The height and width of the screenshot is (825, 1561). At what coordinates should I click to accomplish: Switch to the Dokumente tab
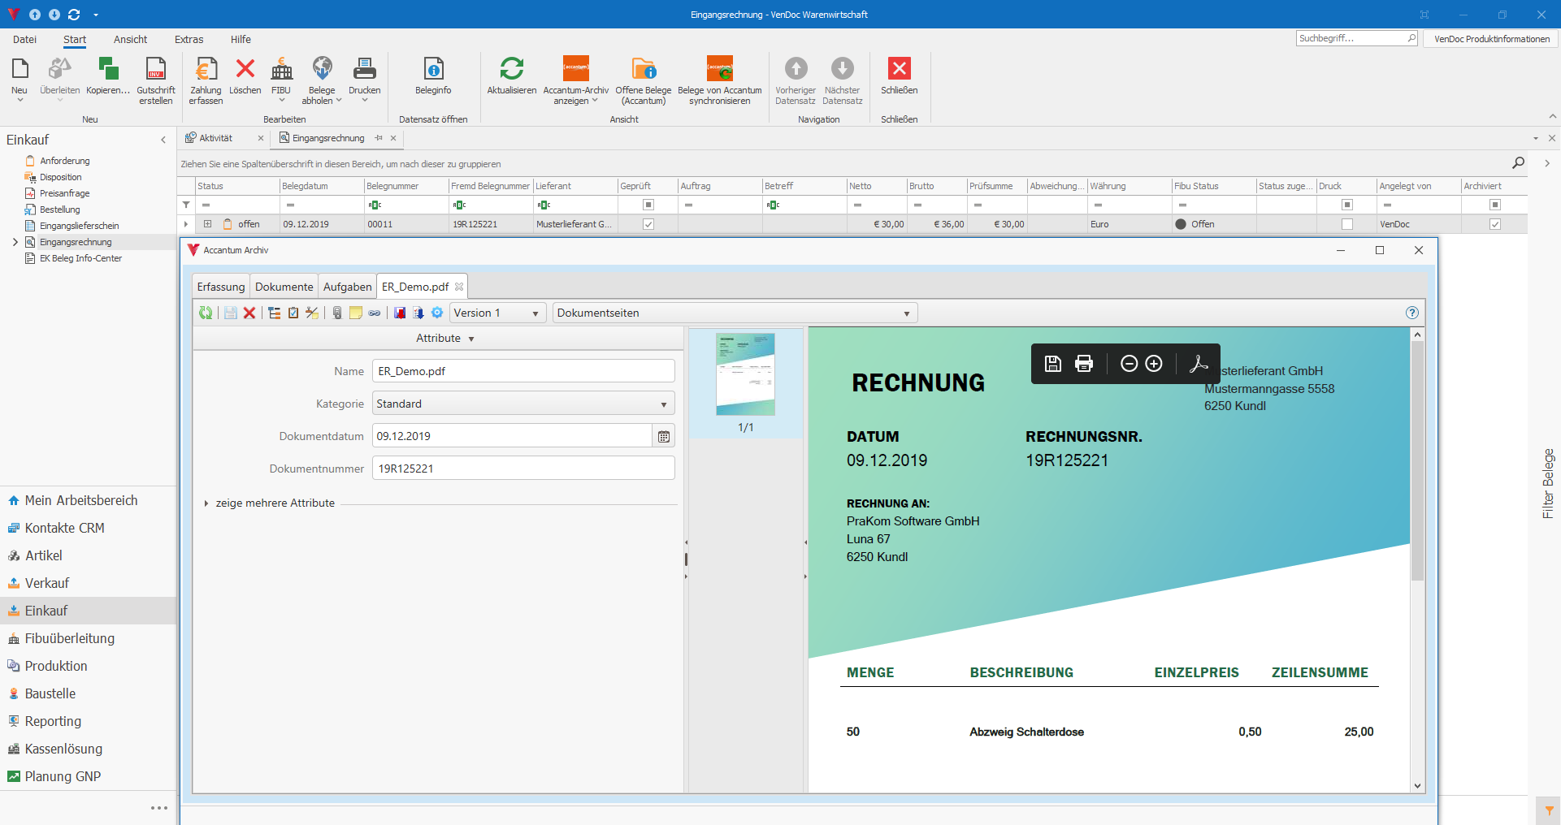tap(284, 287)
